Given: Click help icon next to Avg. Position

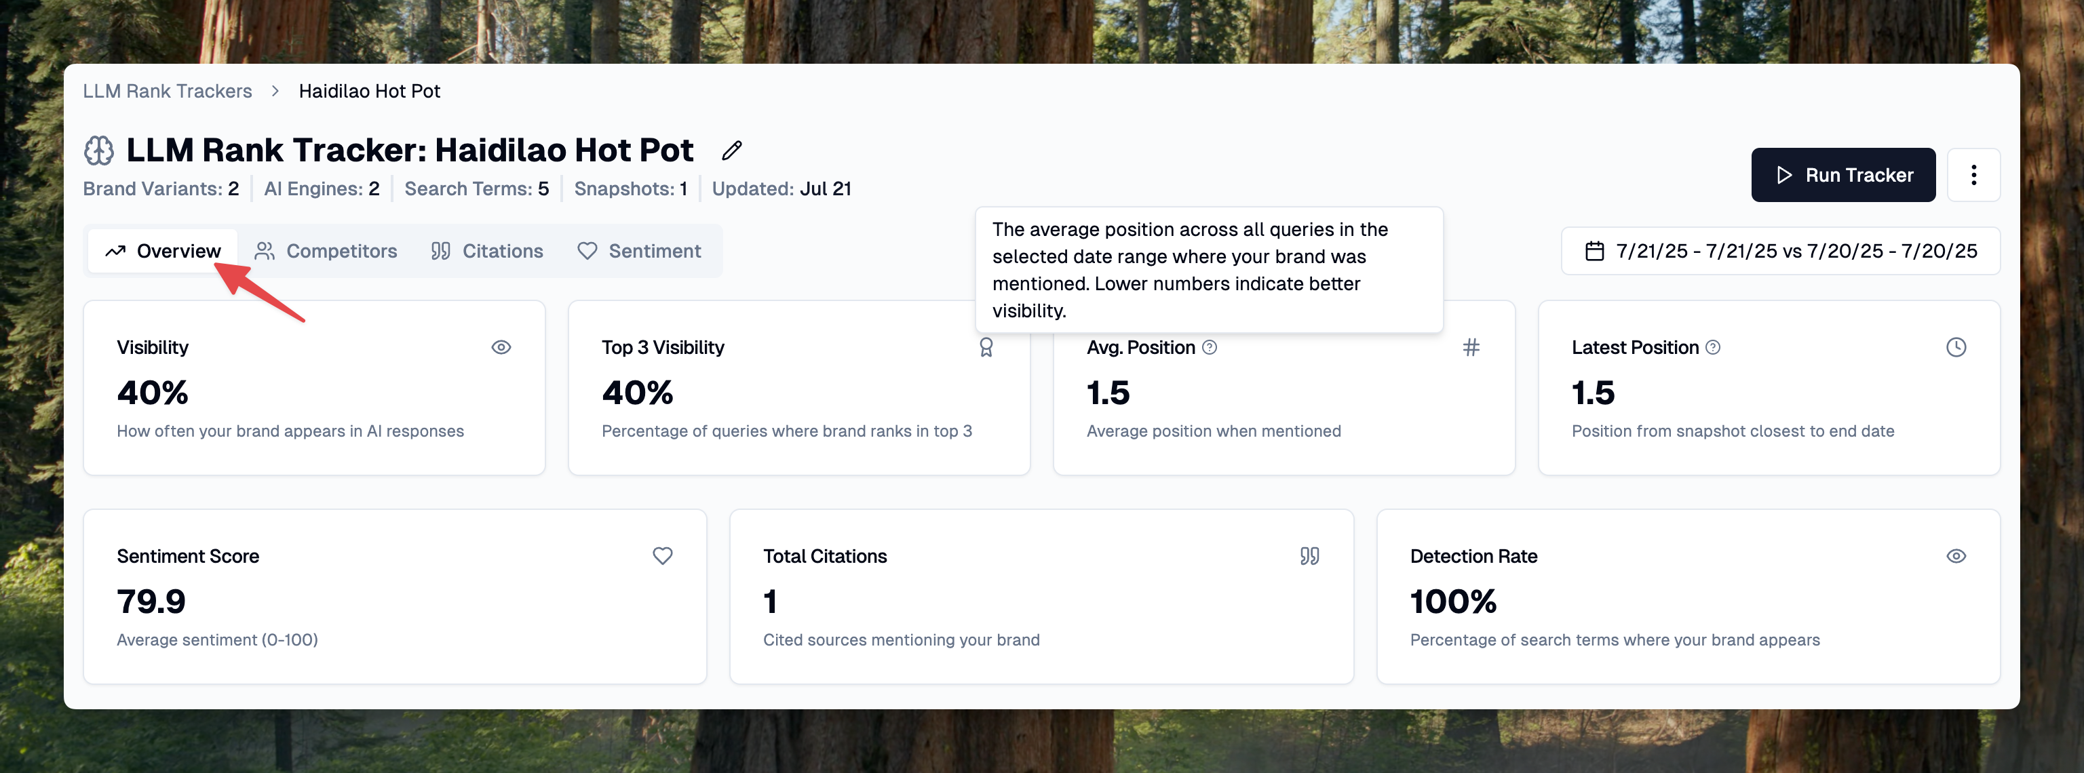Looking at the screenshot, I should point(1210,348).
